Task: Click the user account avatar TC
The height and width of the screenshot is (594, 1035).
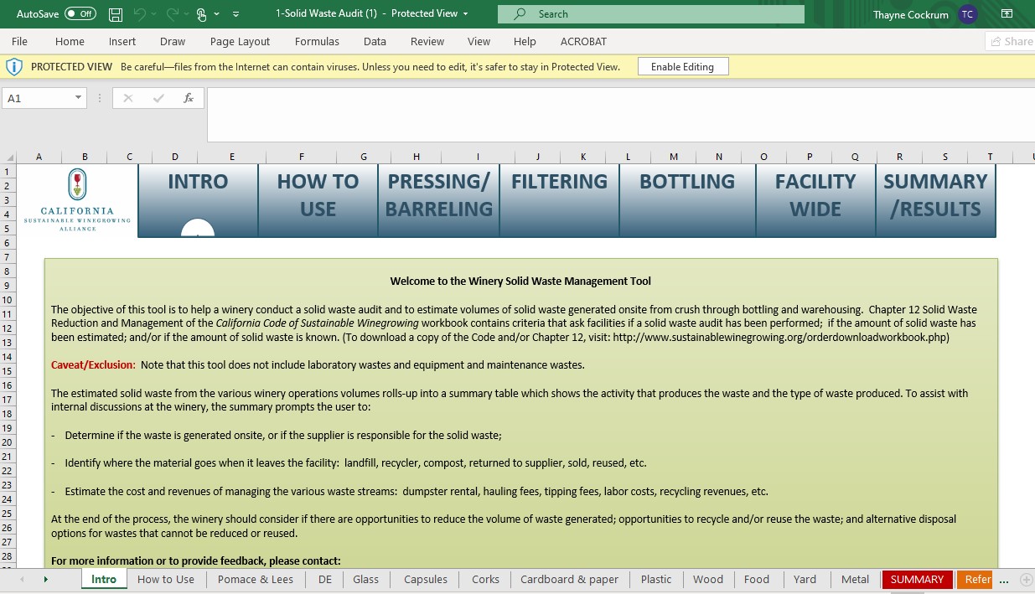Action: click(968, 14)
